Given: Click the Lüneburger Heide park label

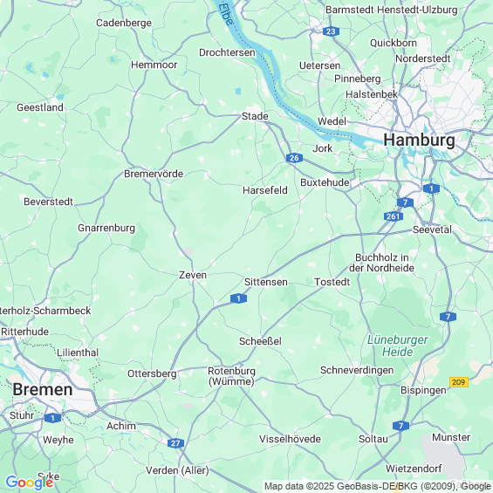Looking at the screenshot, I should [x=397, y=346].
